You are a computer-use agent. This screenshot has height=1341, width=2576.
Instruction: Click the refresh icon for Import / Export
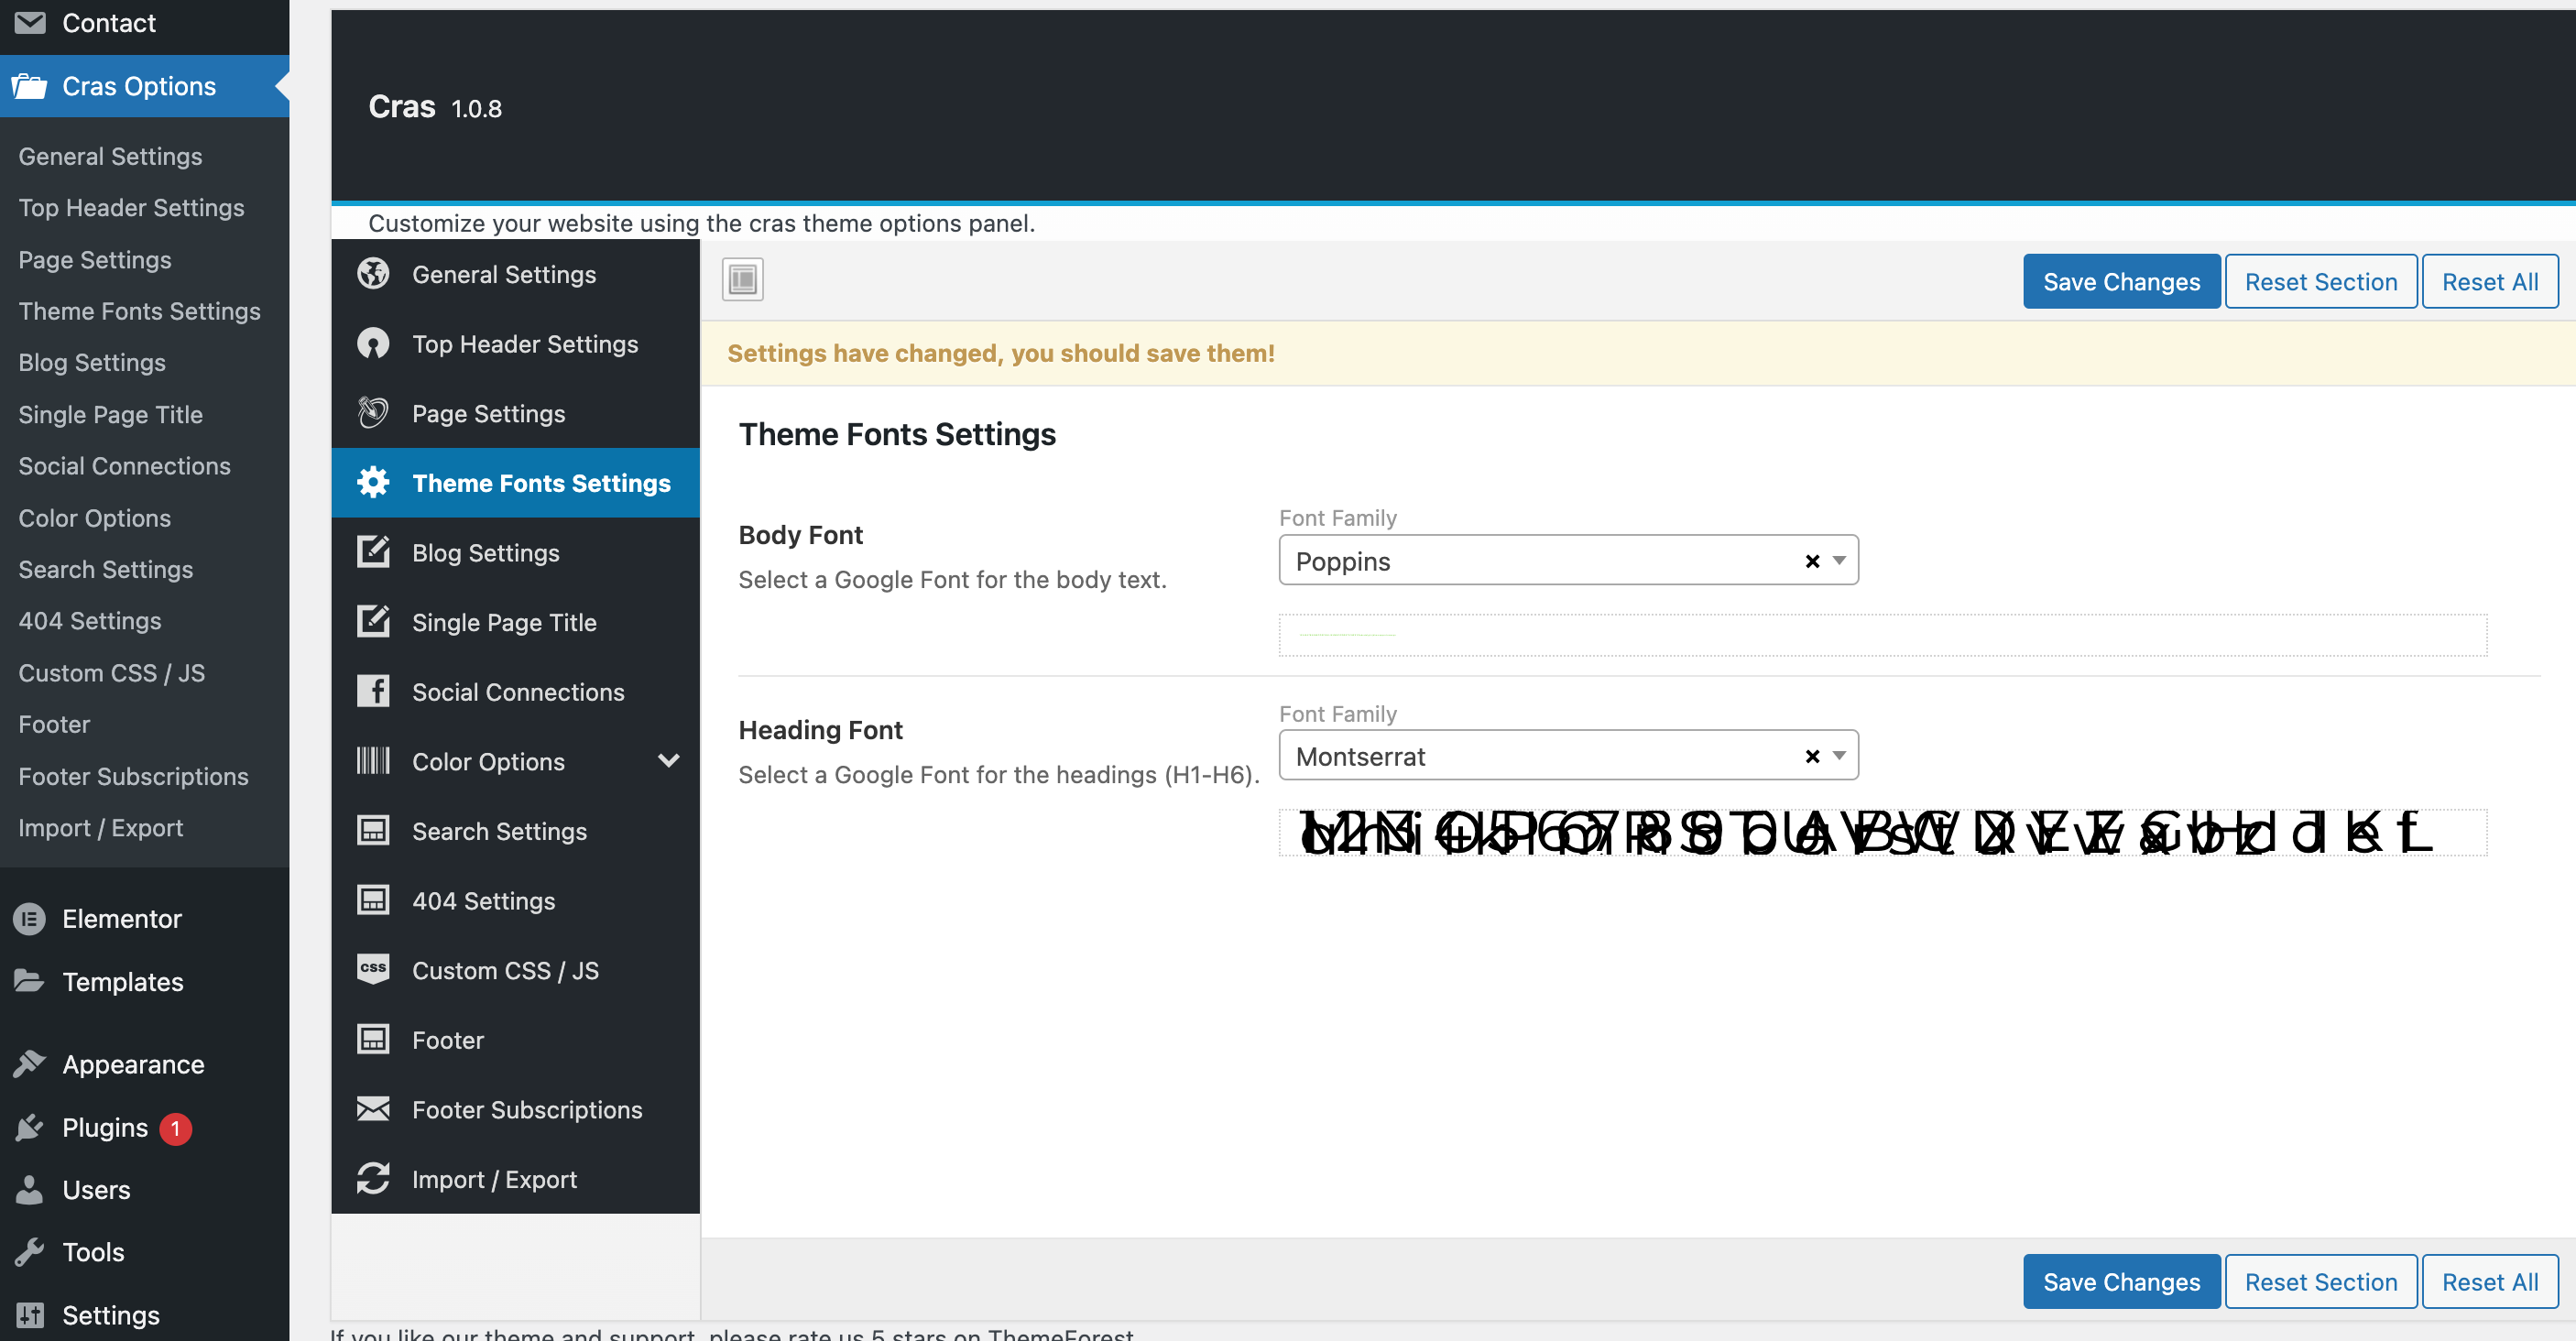click(373, 1178)
